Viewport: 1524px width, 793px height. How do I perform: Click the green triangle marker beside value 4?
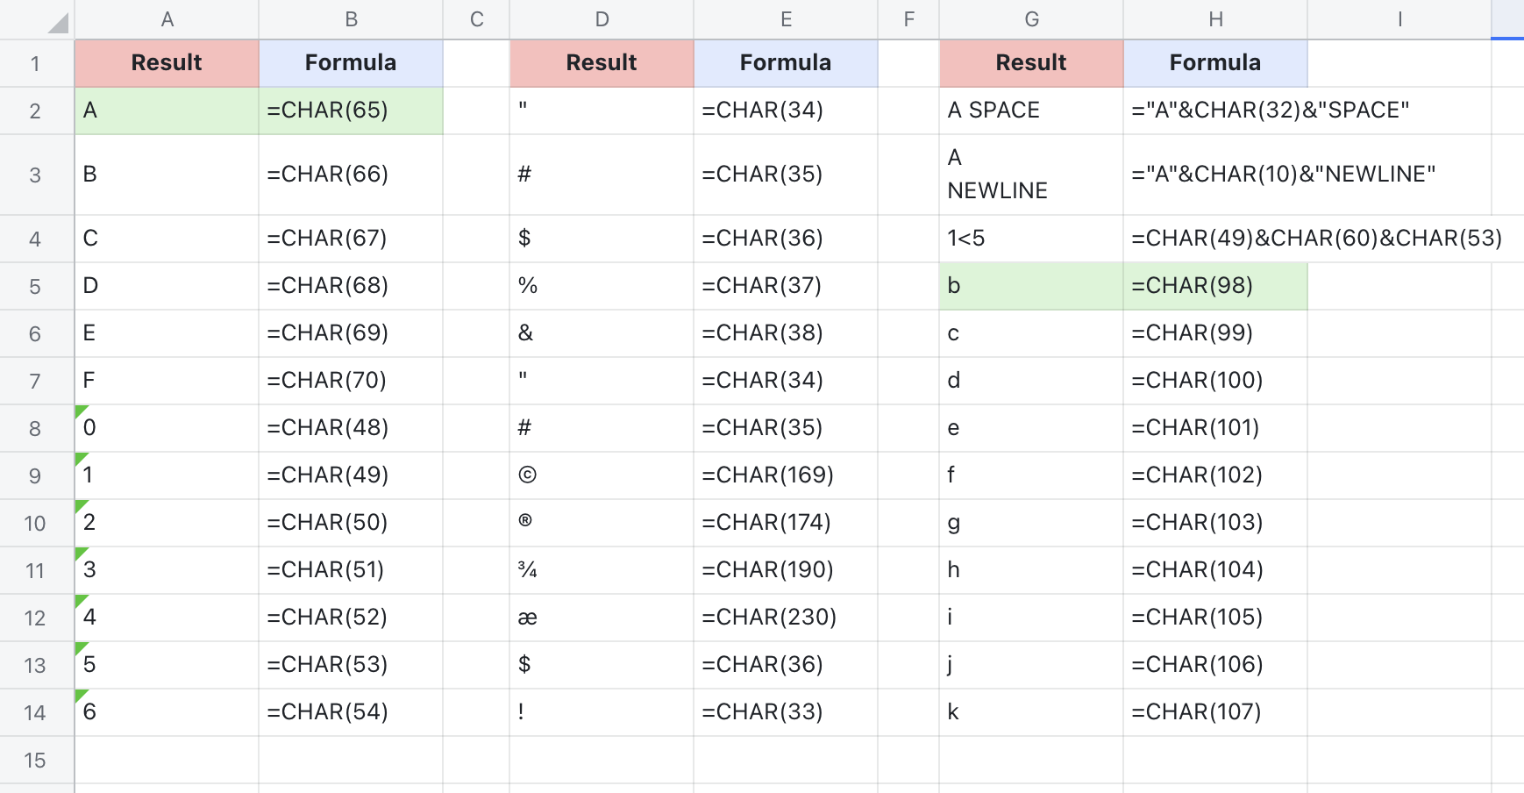(x=81, y=600)
